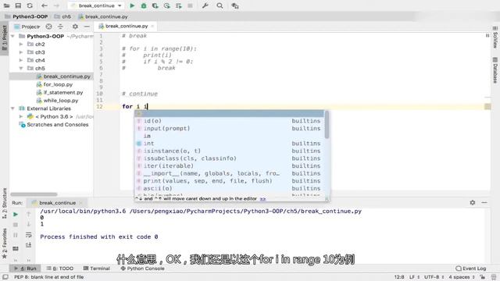Open Search Everywhere magnifier icon
This screenshot has width=500, height=281.
point(220,5)
